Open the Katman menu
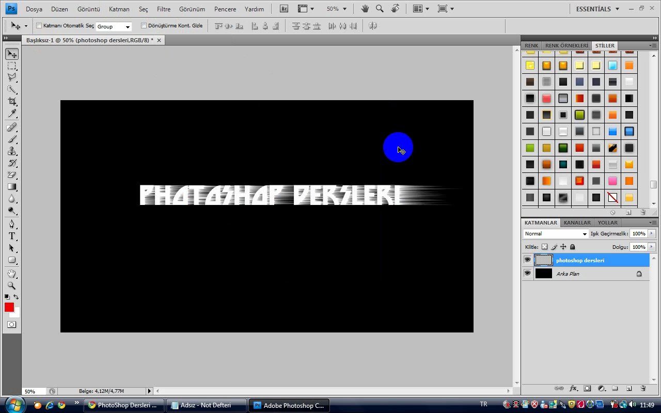The height and width of the screenshot is (413, 661). pyautogui.click(x=119, y=9)
